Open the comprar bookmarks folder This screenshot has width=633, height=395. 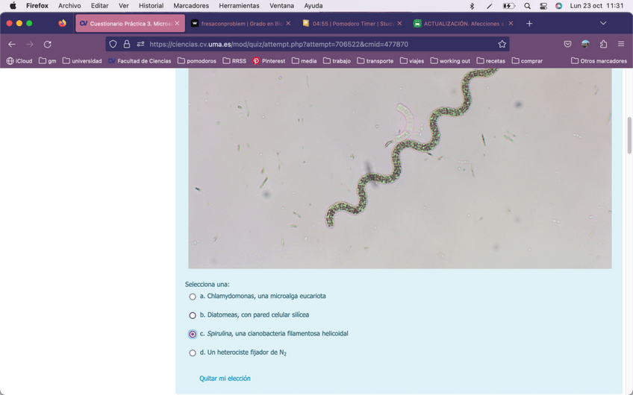pos(527,61)
